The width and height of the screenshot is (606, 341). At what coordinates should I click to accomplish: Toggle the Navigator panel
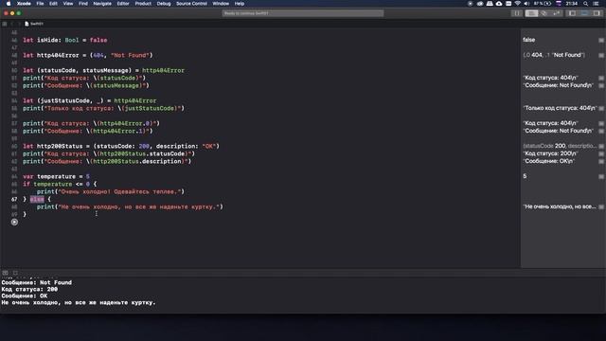pyautogui.click(x=572, y=13)
